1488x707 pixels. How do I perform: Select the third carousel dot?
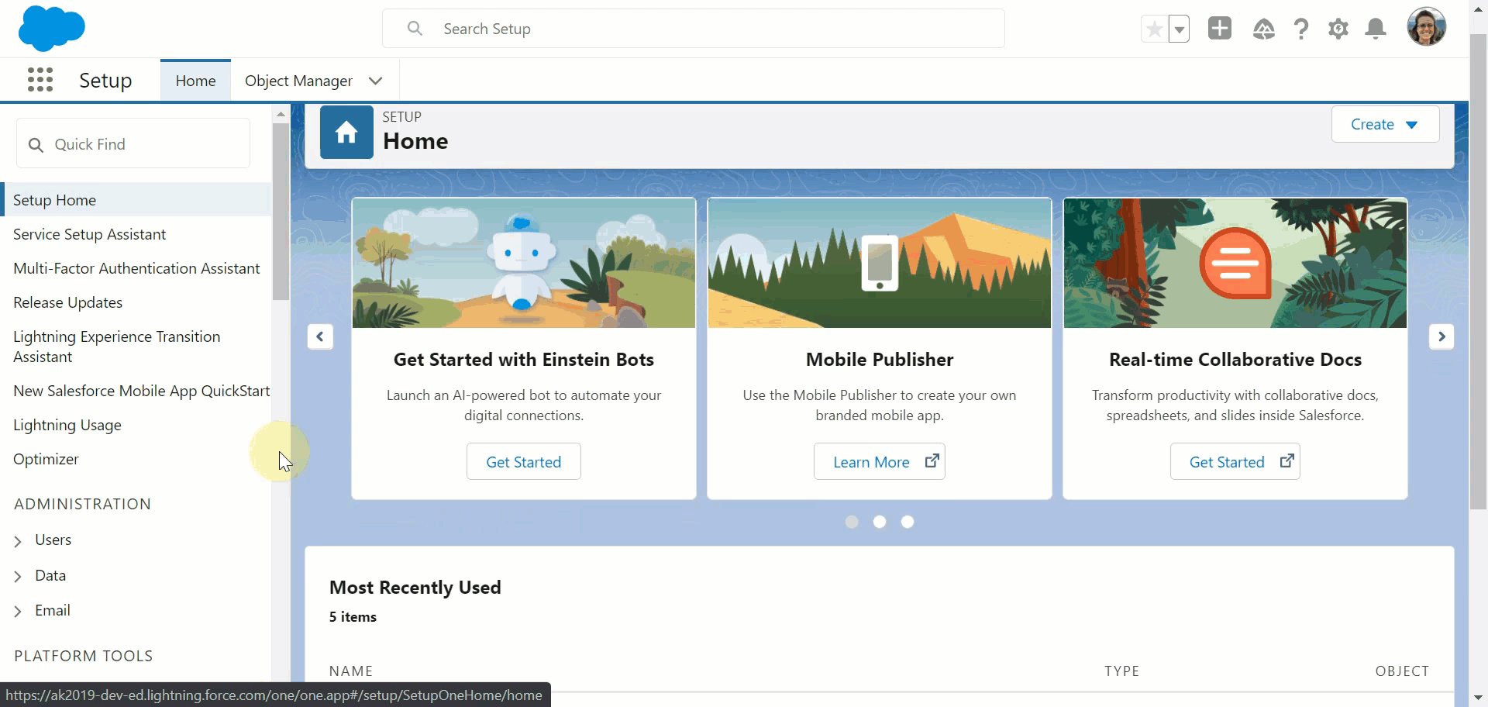coord(908,522)
